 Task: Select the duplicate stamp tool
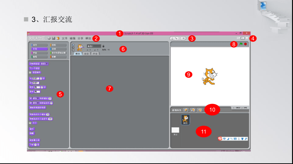coord(172,39)
